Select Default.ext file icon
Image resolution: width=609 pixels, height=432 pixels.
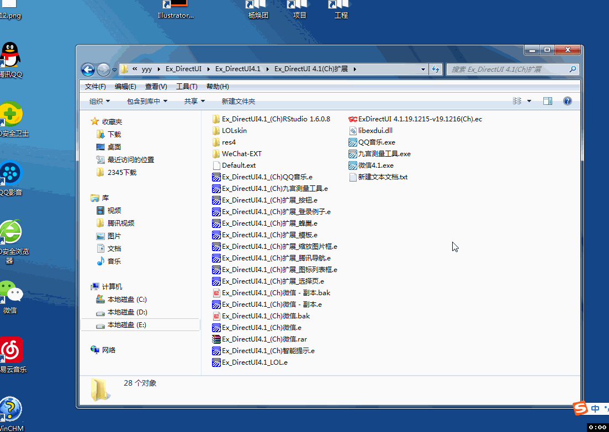click(216, 166)
